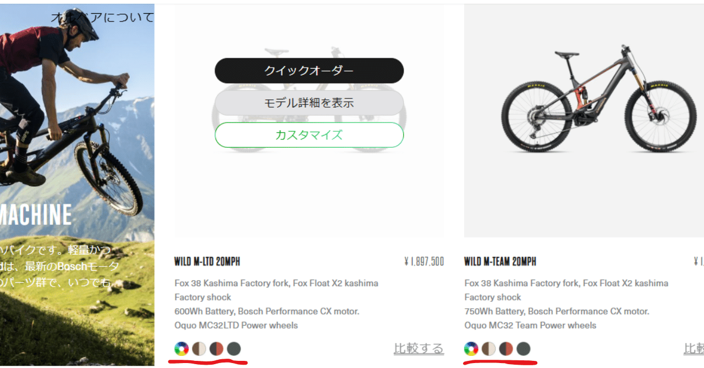This screenshot has width=704, height=368.
Task: Pick the black-red swatch for Wild M-TEAM
Action: click(507, 349)
